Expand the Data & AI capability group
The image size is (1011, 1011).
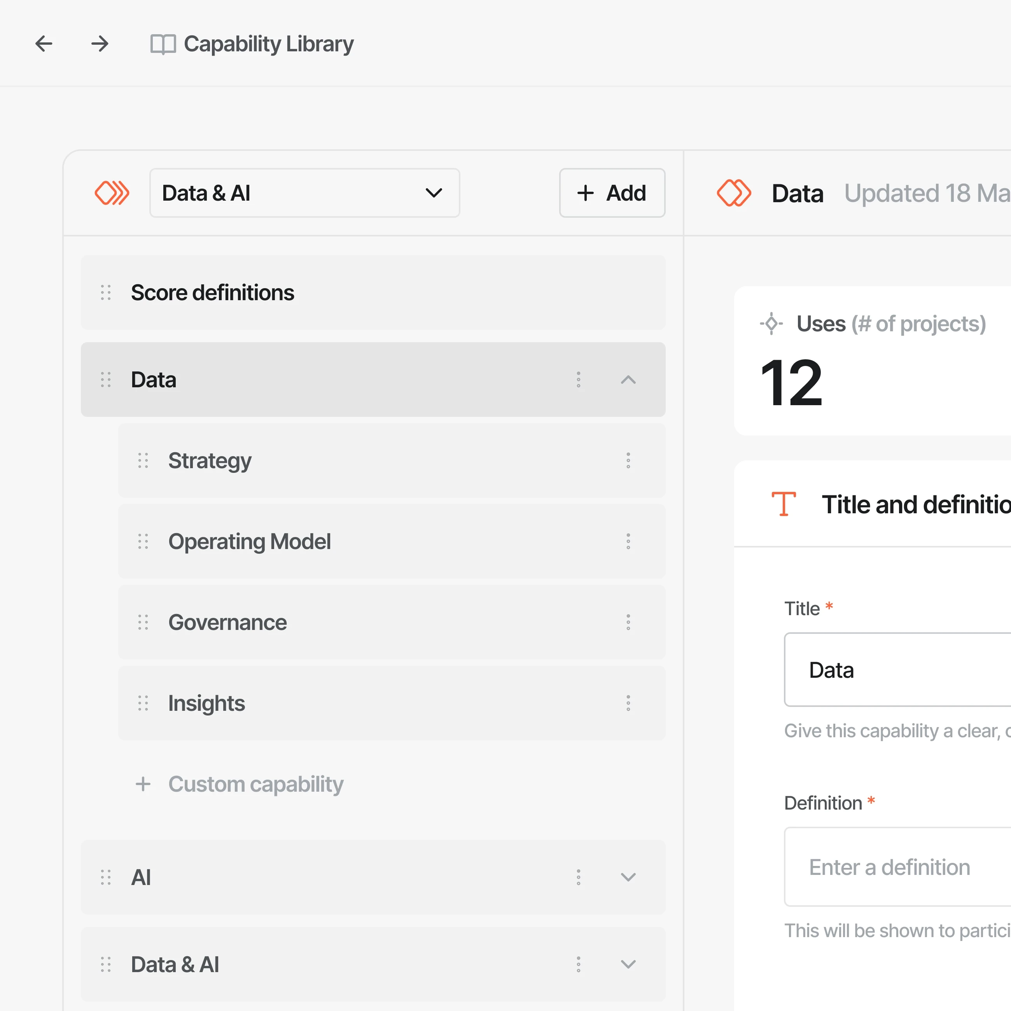(x=628, y=964)
